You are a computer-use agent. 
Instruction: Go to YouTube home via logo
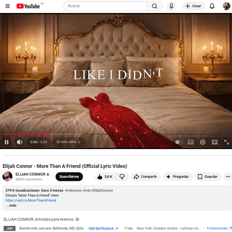tap(28, 6)
